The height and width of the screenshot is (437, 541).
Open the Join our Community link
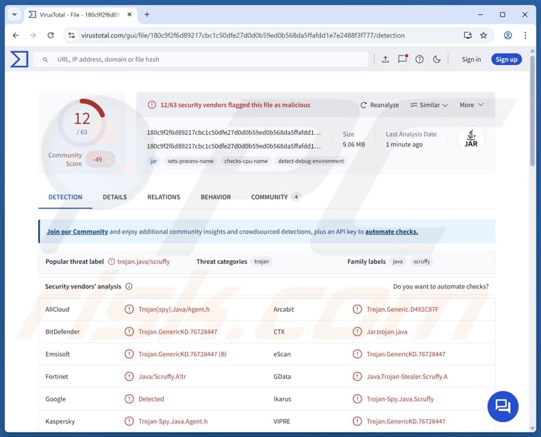pos(77,232)
